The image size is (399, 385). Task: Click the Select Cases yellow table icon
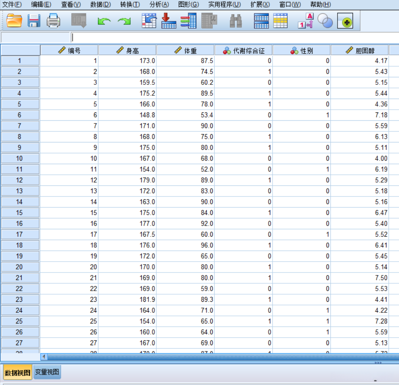point(280,21)
